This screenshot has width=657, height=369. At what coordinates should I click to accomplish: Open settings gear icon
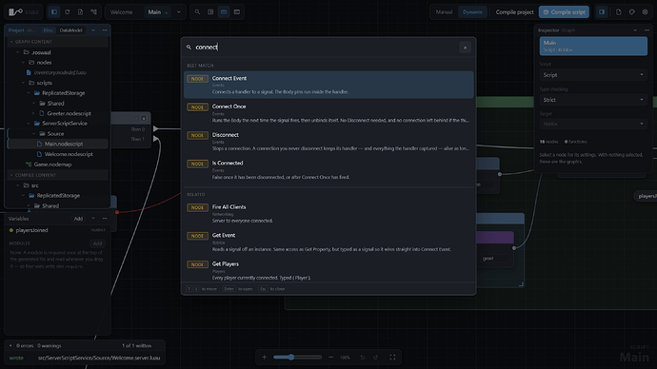646,12
